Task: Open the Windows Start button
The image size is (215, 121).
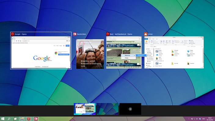Action: (3, 119)
